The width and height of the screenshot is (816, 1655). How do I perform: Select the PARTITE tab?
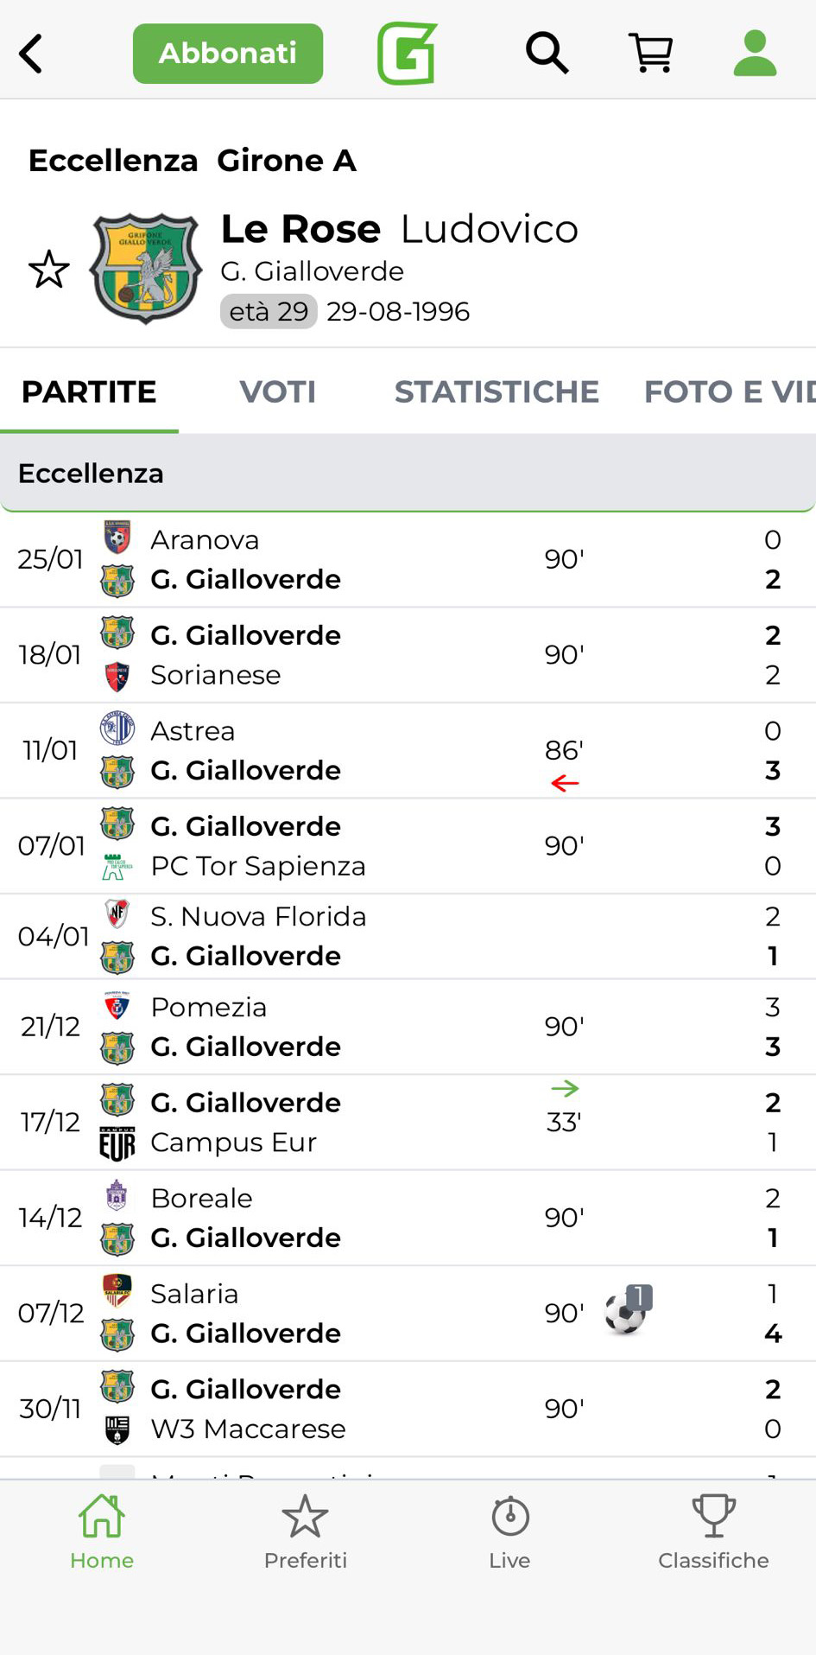click(x=89, y=391)
